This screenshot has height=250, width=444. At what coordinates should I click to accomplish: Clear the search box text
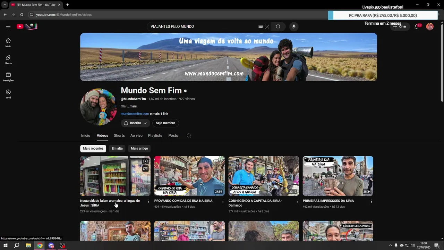pyautogui.click(x=267, y=27)
